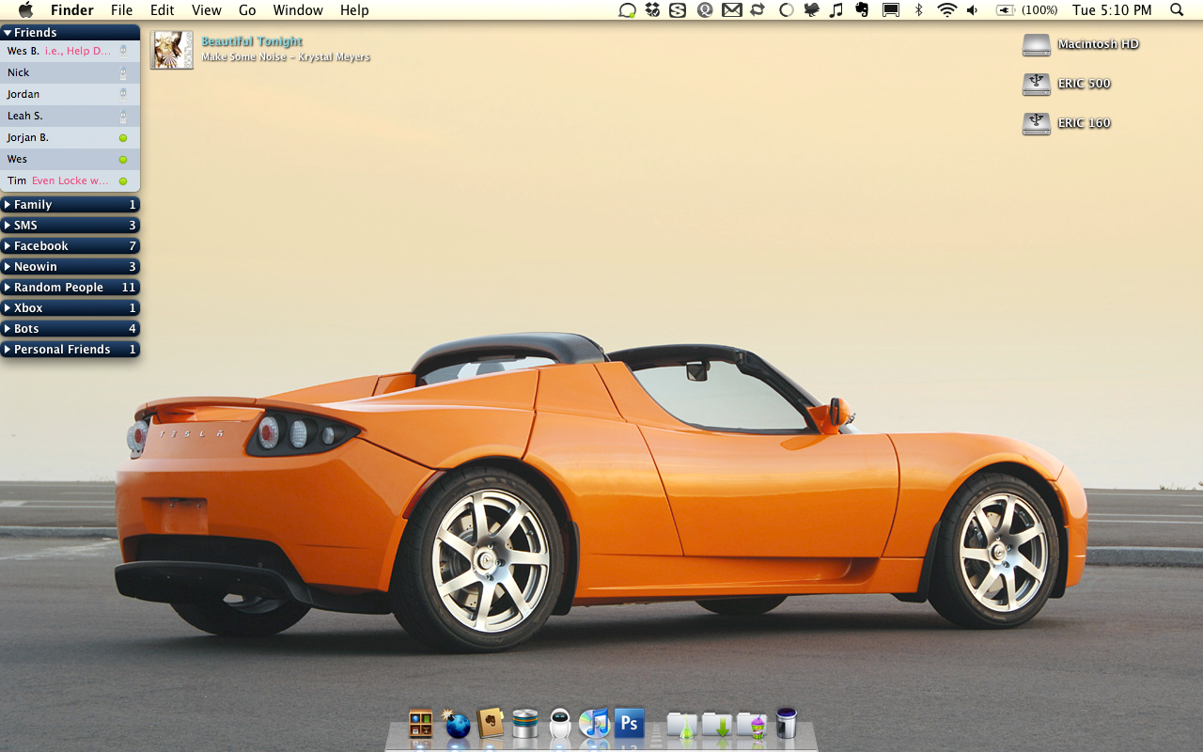
Task: Open Photoshop from the dock
Action: (x=629, y=724)
